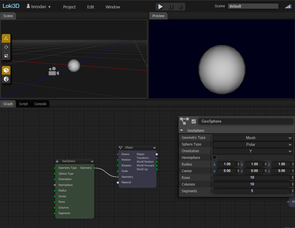Select the Scale tool
The height and width of the screenshot is (228, 295).
(6, 56)
